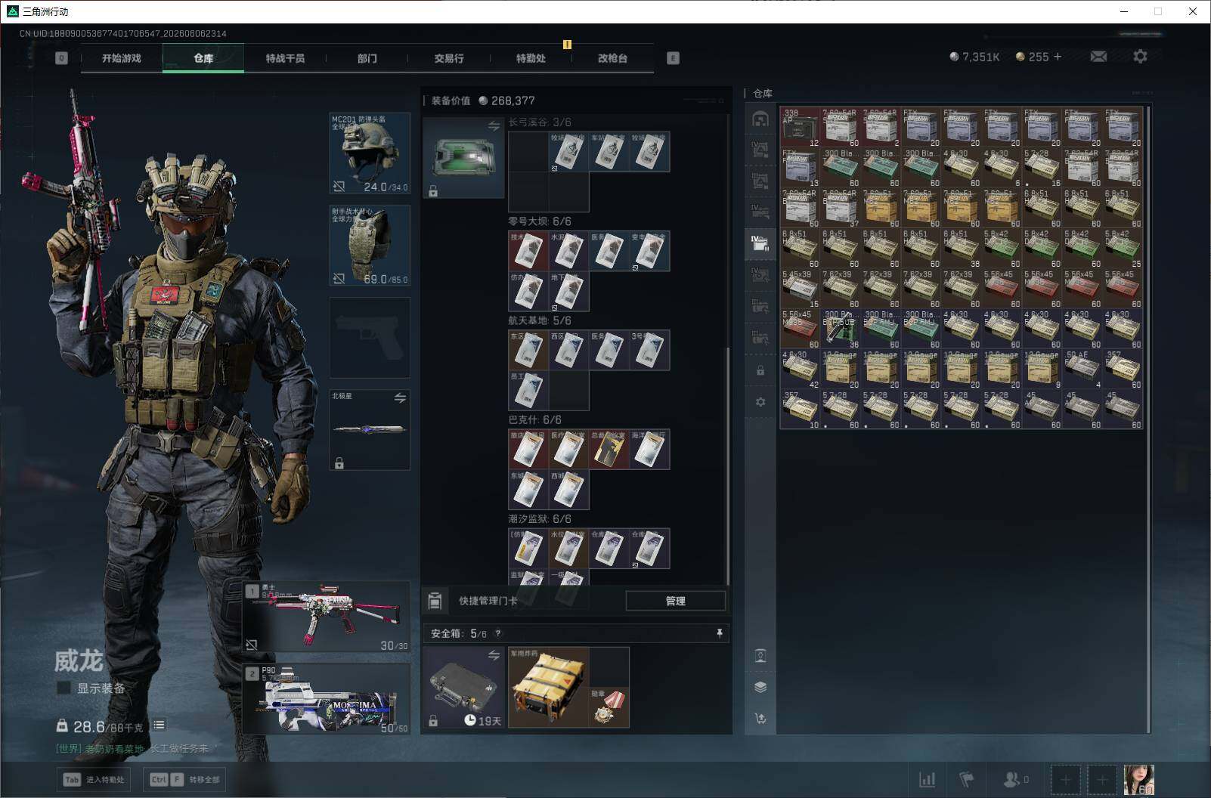
Task: Click the 长弓溪谷: 3/6 section header
Action: [x=539, y=122]
